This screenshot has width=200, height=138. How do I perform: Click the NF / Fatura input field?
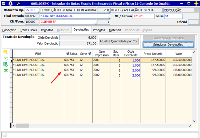143,16
